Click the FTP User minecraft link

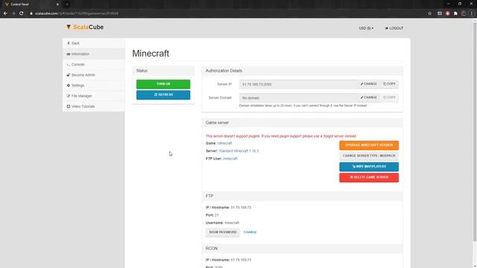[x=230, y=159]
